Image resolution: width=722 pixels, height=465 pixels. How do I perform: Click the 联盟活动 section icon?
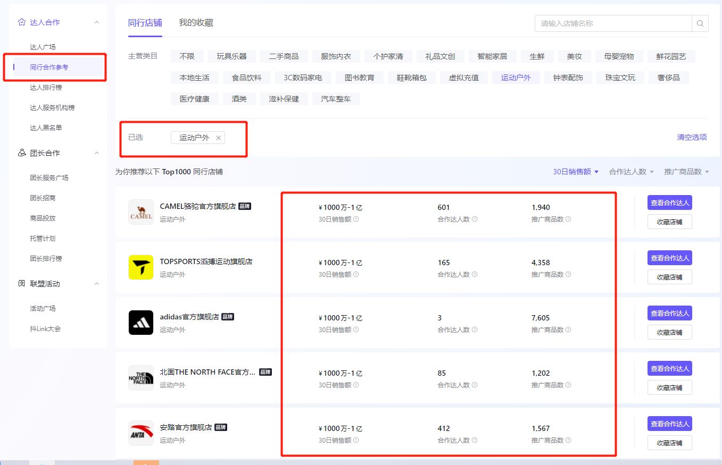(22, 284)
